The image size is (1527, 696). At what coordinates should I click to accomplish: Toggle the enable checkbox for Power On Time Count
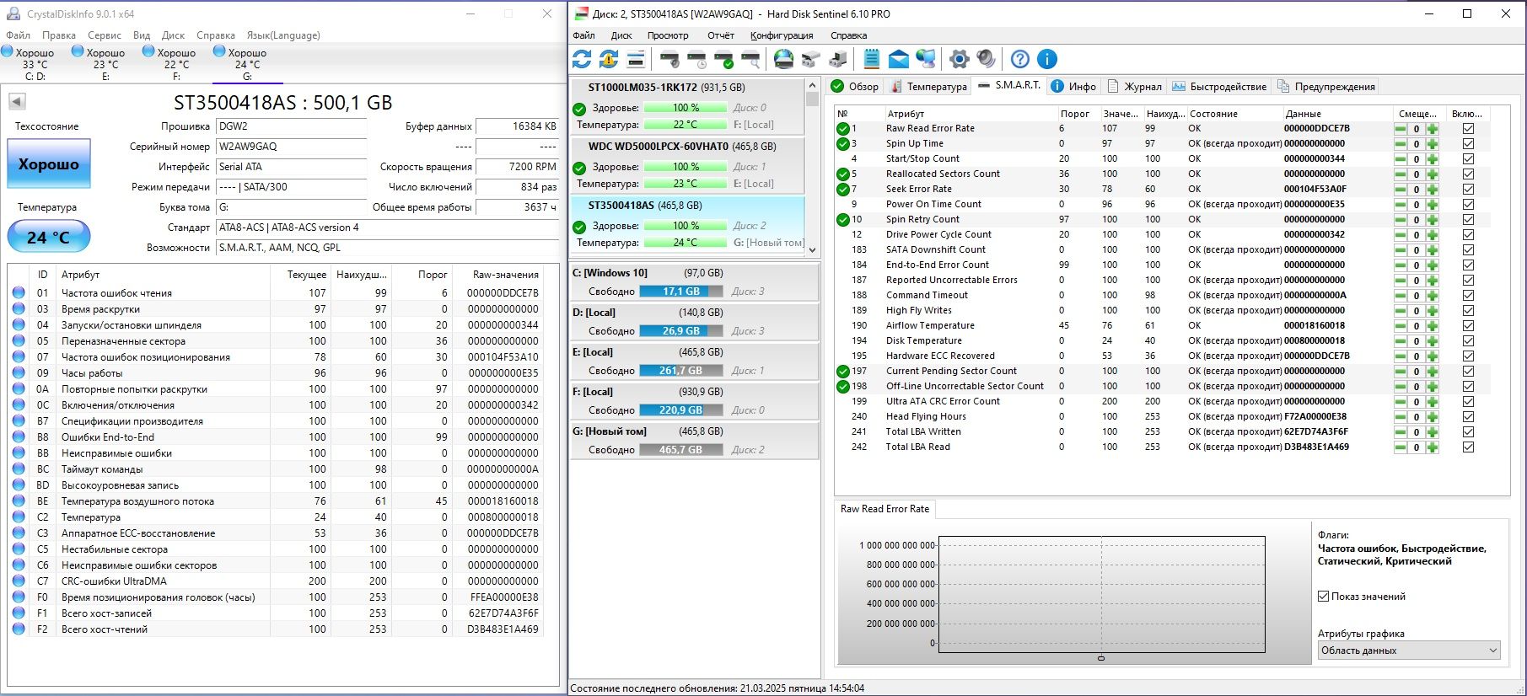1468,205
